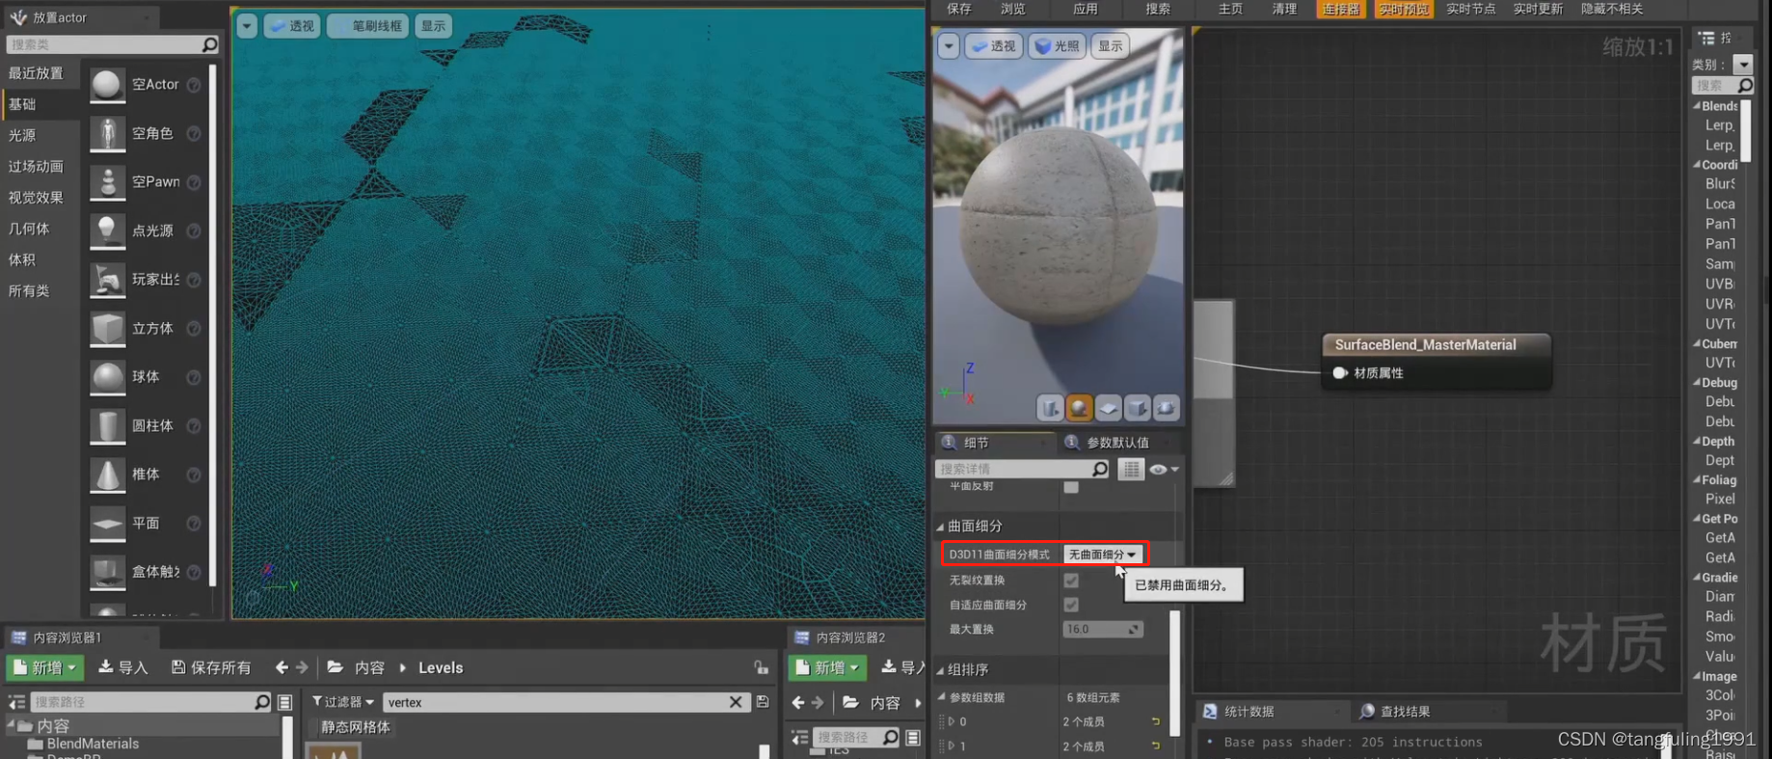Viewport: 1772px width, 759px height.
Task: Reset parameter group 1 to default
Action: [1155, 745]
